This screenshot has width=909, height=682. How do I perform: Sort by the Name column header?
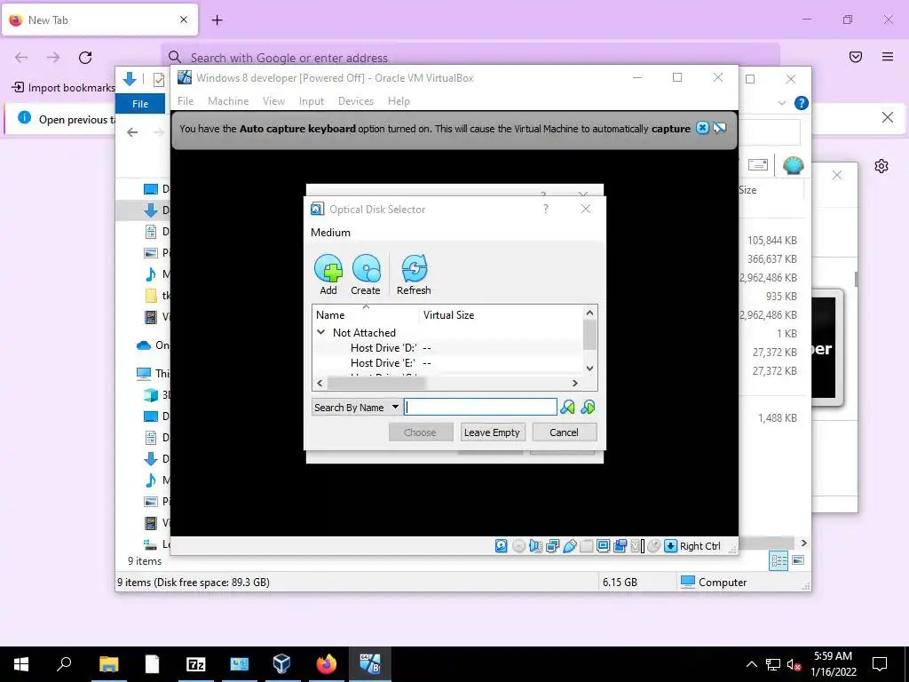click(x=366, y=315)
